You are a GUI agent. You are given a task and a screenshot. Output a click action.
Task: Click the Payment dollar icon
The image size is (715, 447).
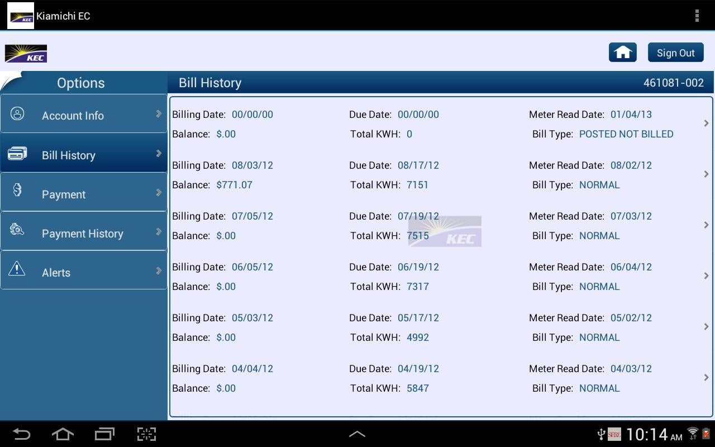tap(17, 190)
